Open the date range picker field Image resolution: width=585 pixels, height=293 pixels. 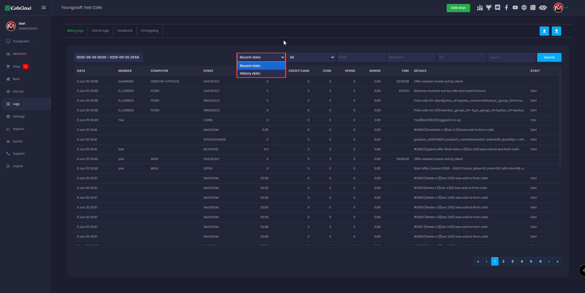click(x=108, y=57)
